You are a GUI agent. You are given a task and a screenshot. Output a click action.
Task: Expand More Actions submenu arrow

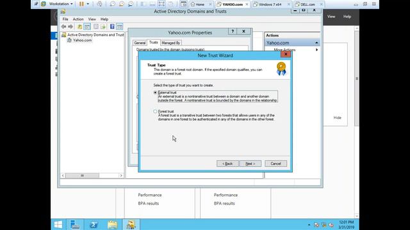point(316,50)
